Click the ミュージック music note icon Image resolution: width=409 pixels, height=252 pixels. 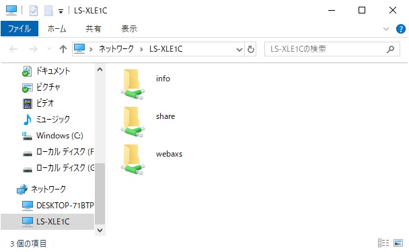click(28, 120)
